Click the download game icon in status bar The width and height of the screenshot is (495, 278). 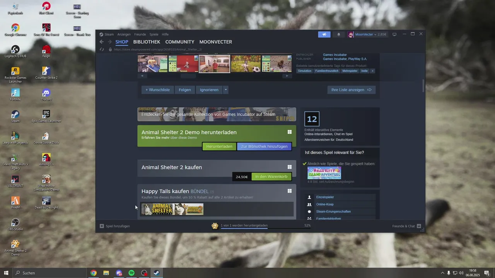point(215,226)
